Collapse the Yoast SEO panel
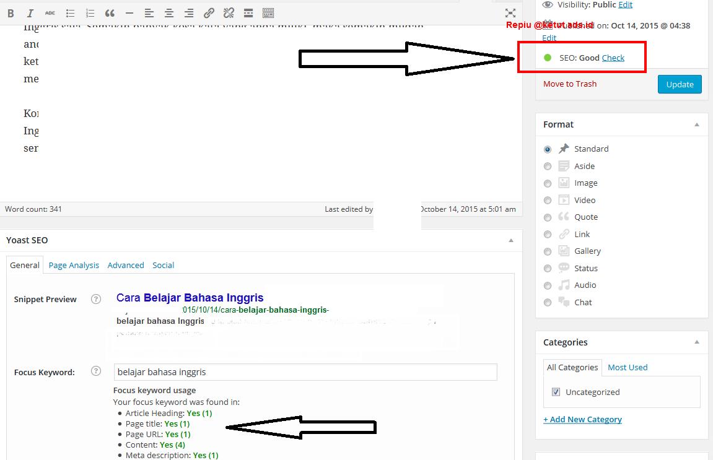713x460 pixels. point(511,240)
